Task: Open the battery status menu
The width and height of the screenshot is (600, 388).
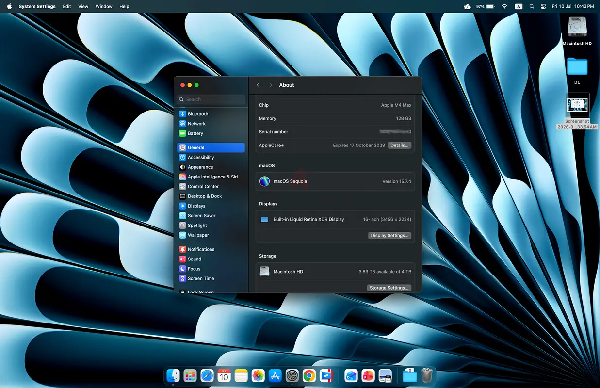Action: [x=490, y=6]
